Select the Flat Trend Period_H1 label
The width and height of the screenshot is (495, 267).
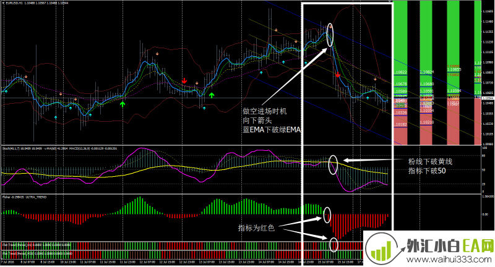37,245
